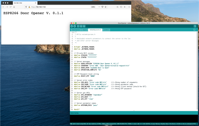The height and width of the screenshot is (126, 199).
Task: Reload the browser page
Action: [x=10, y=7]
